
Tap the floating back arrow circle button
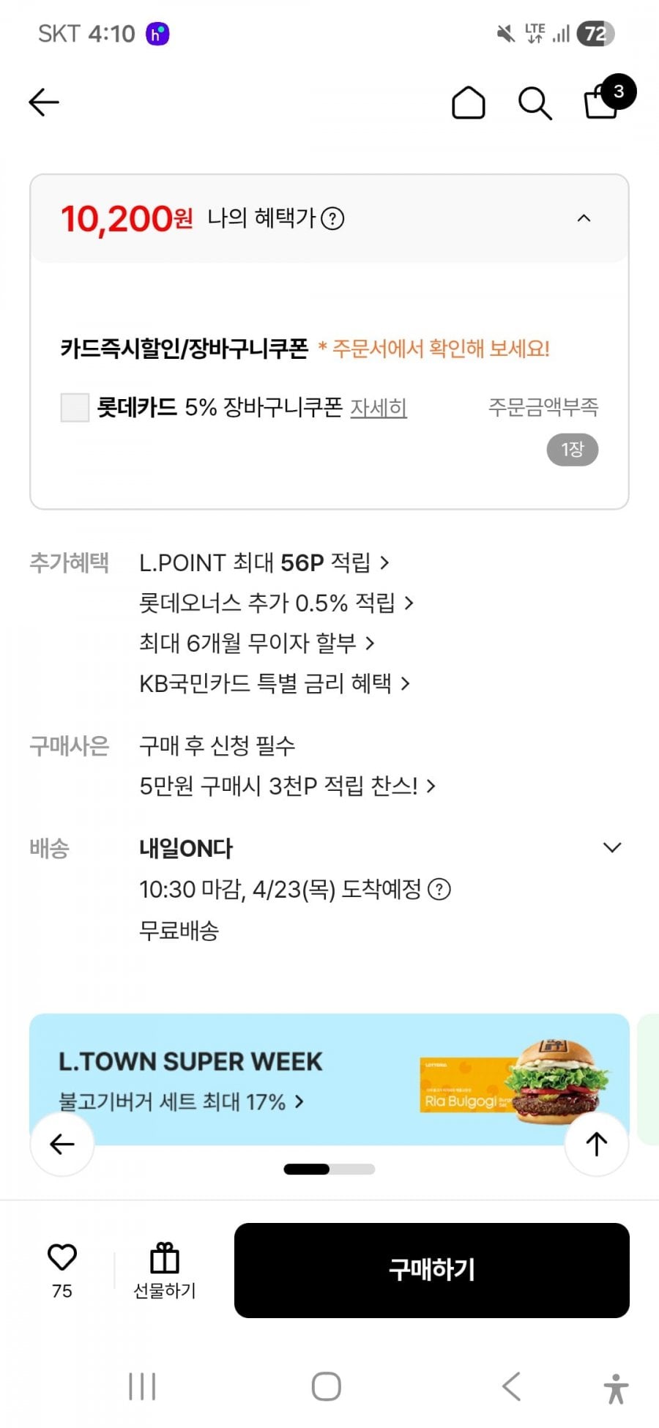(x=62, y=1144)
